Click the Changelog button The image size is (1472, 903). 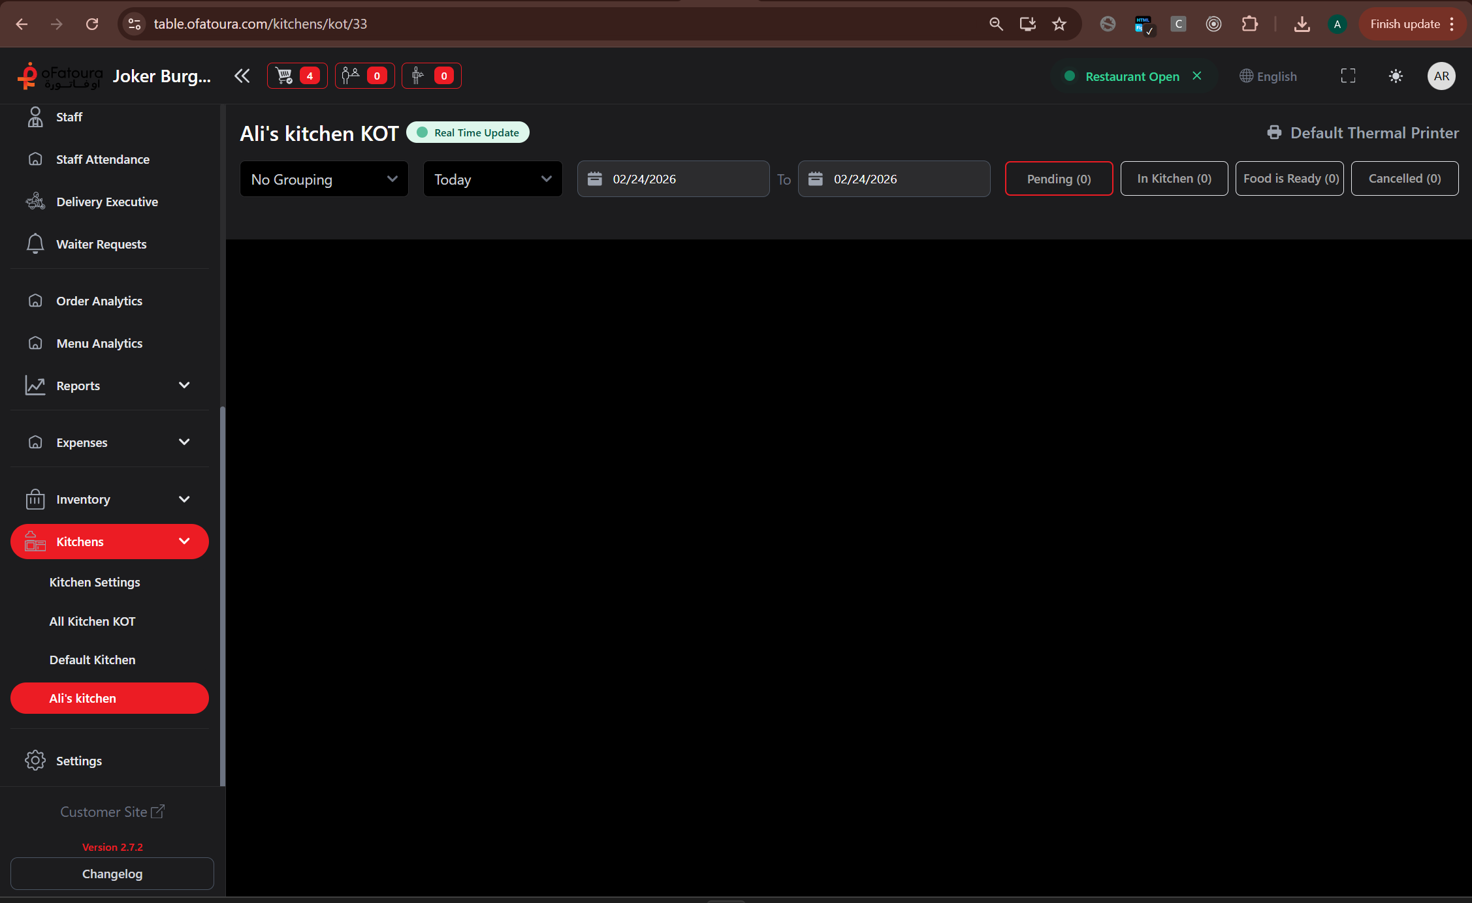click(112, 874)
